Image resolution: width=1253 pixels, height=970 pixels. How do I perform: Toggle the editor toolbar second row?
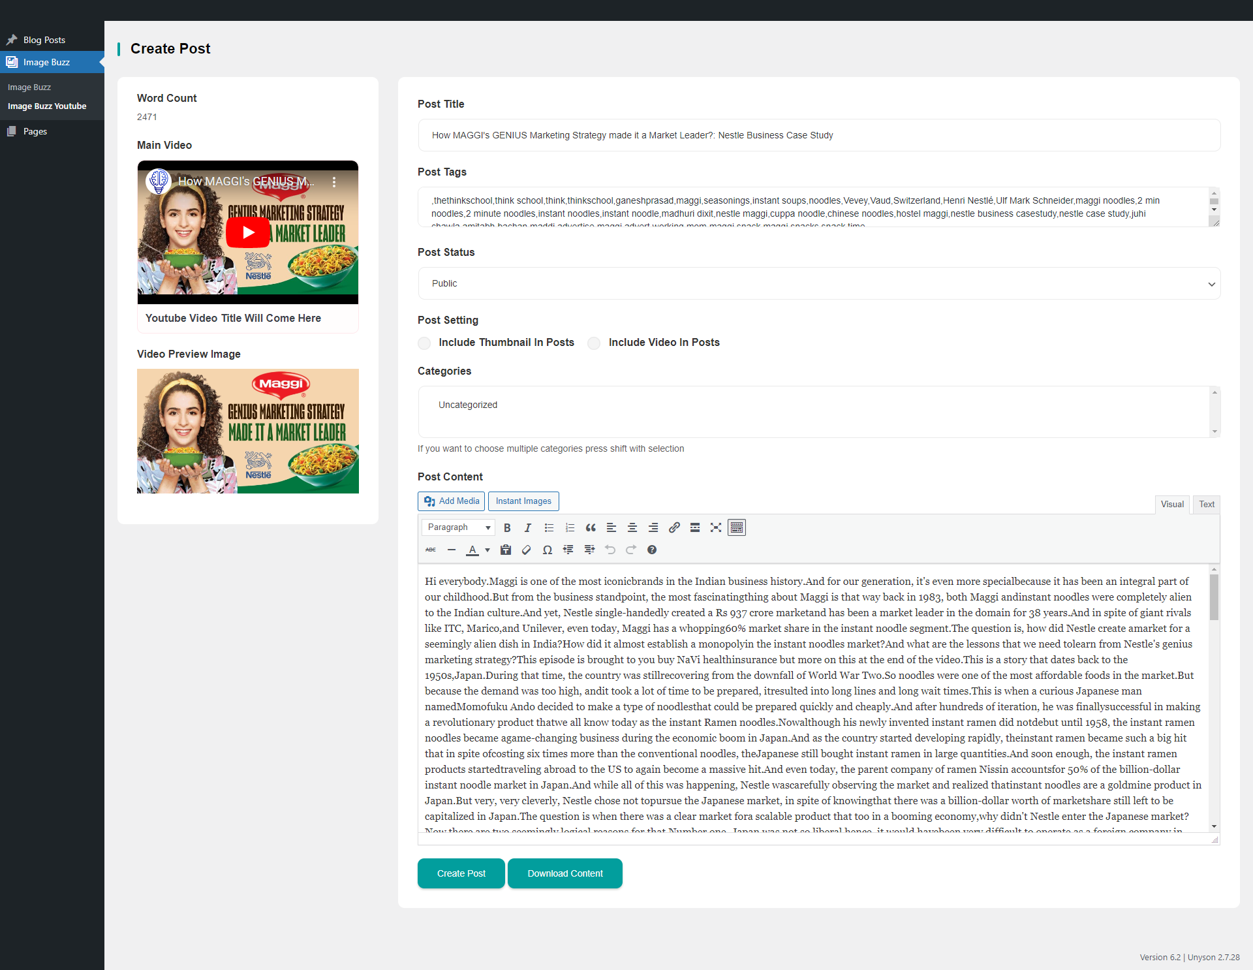737,527
